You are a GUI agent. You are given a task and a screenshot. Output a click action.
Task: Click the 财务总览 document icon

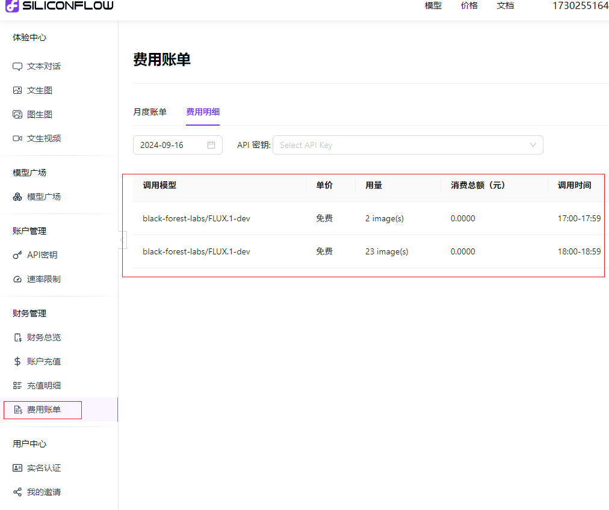17,337
